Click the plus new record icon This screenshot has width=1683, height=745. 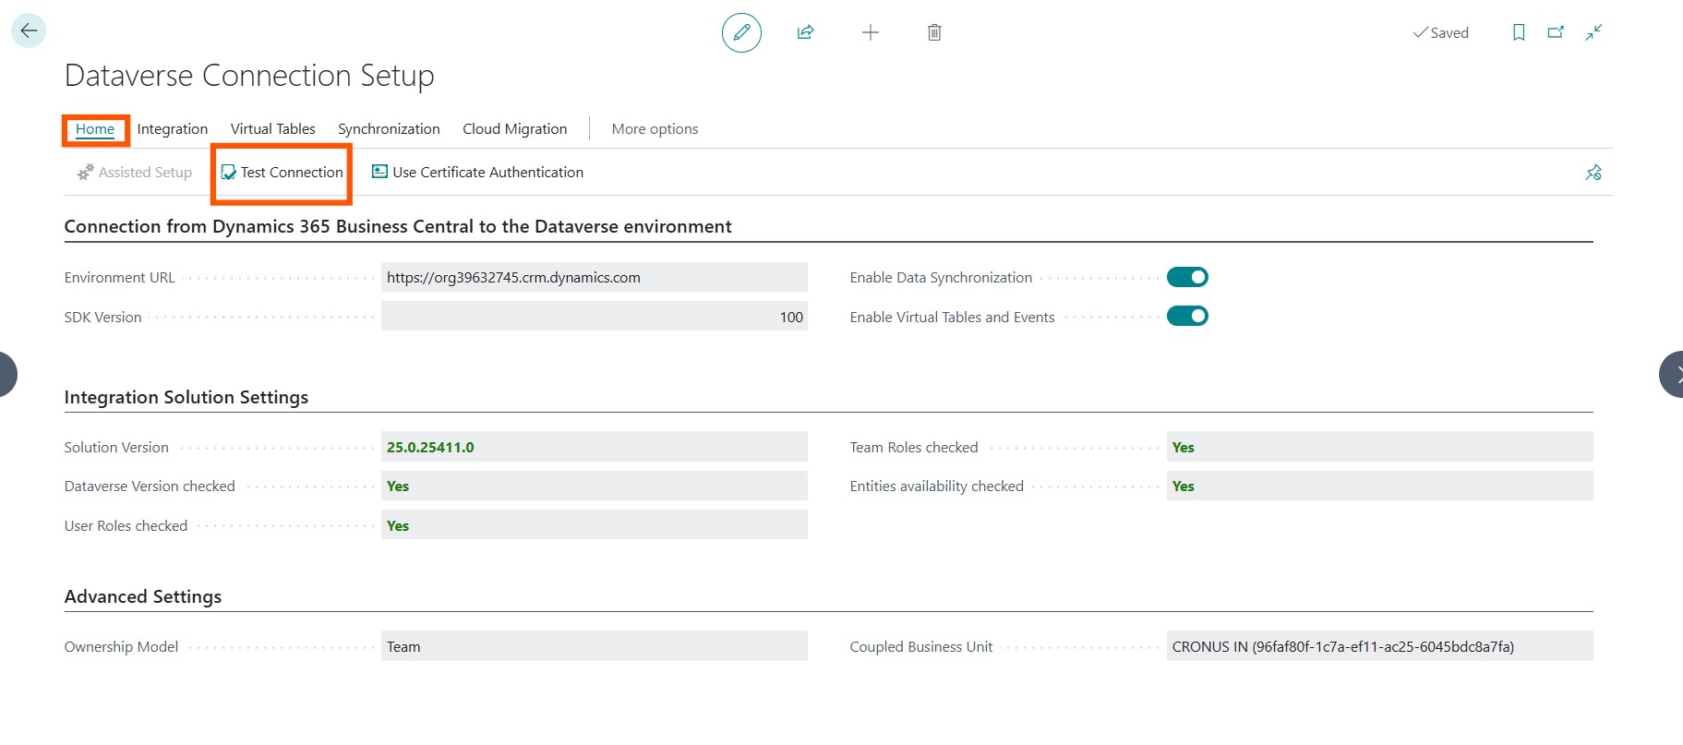coord(870,32)
